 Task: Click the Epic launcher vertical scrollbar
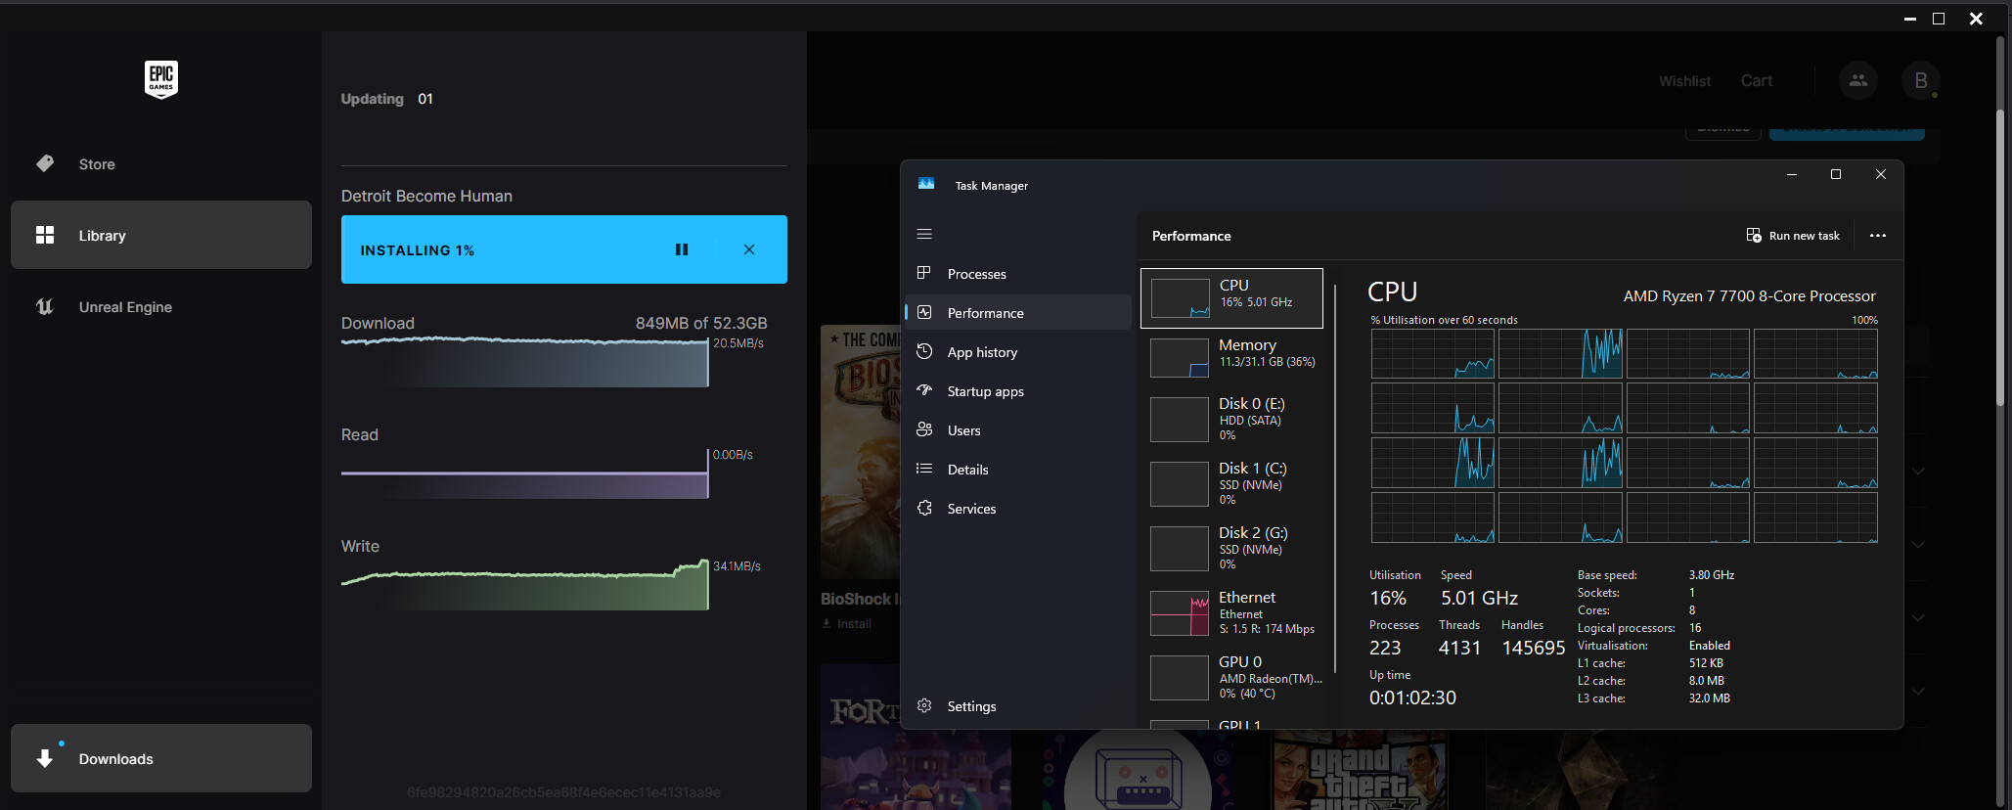[2001, 258]
